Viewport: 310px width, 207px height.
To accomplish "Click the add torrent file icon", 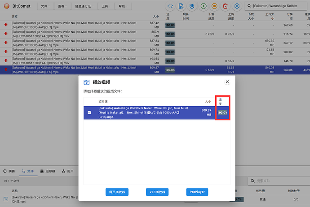I will (x=181, y=6).
